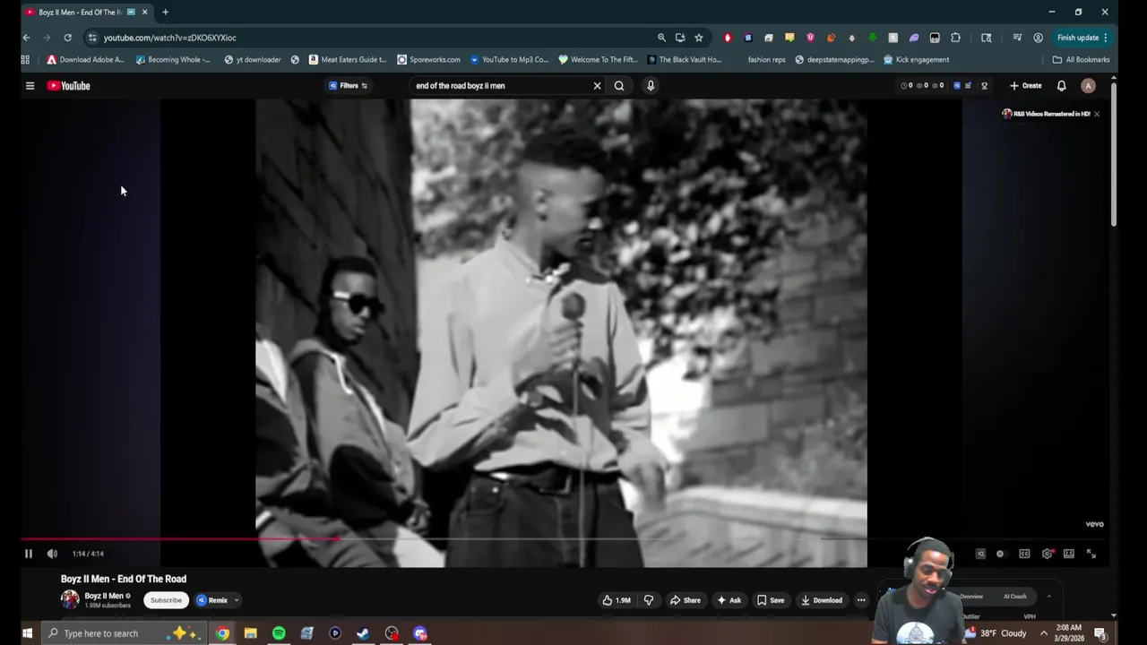
Task: Dismiss the R&B Videos Remastered card
Action: [1096, 114]
